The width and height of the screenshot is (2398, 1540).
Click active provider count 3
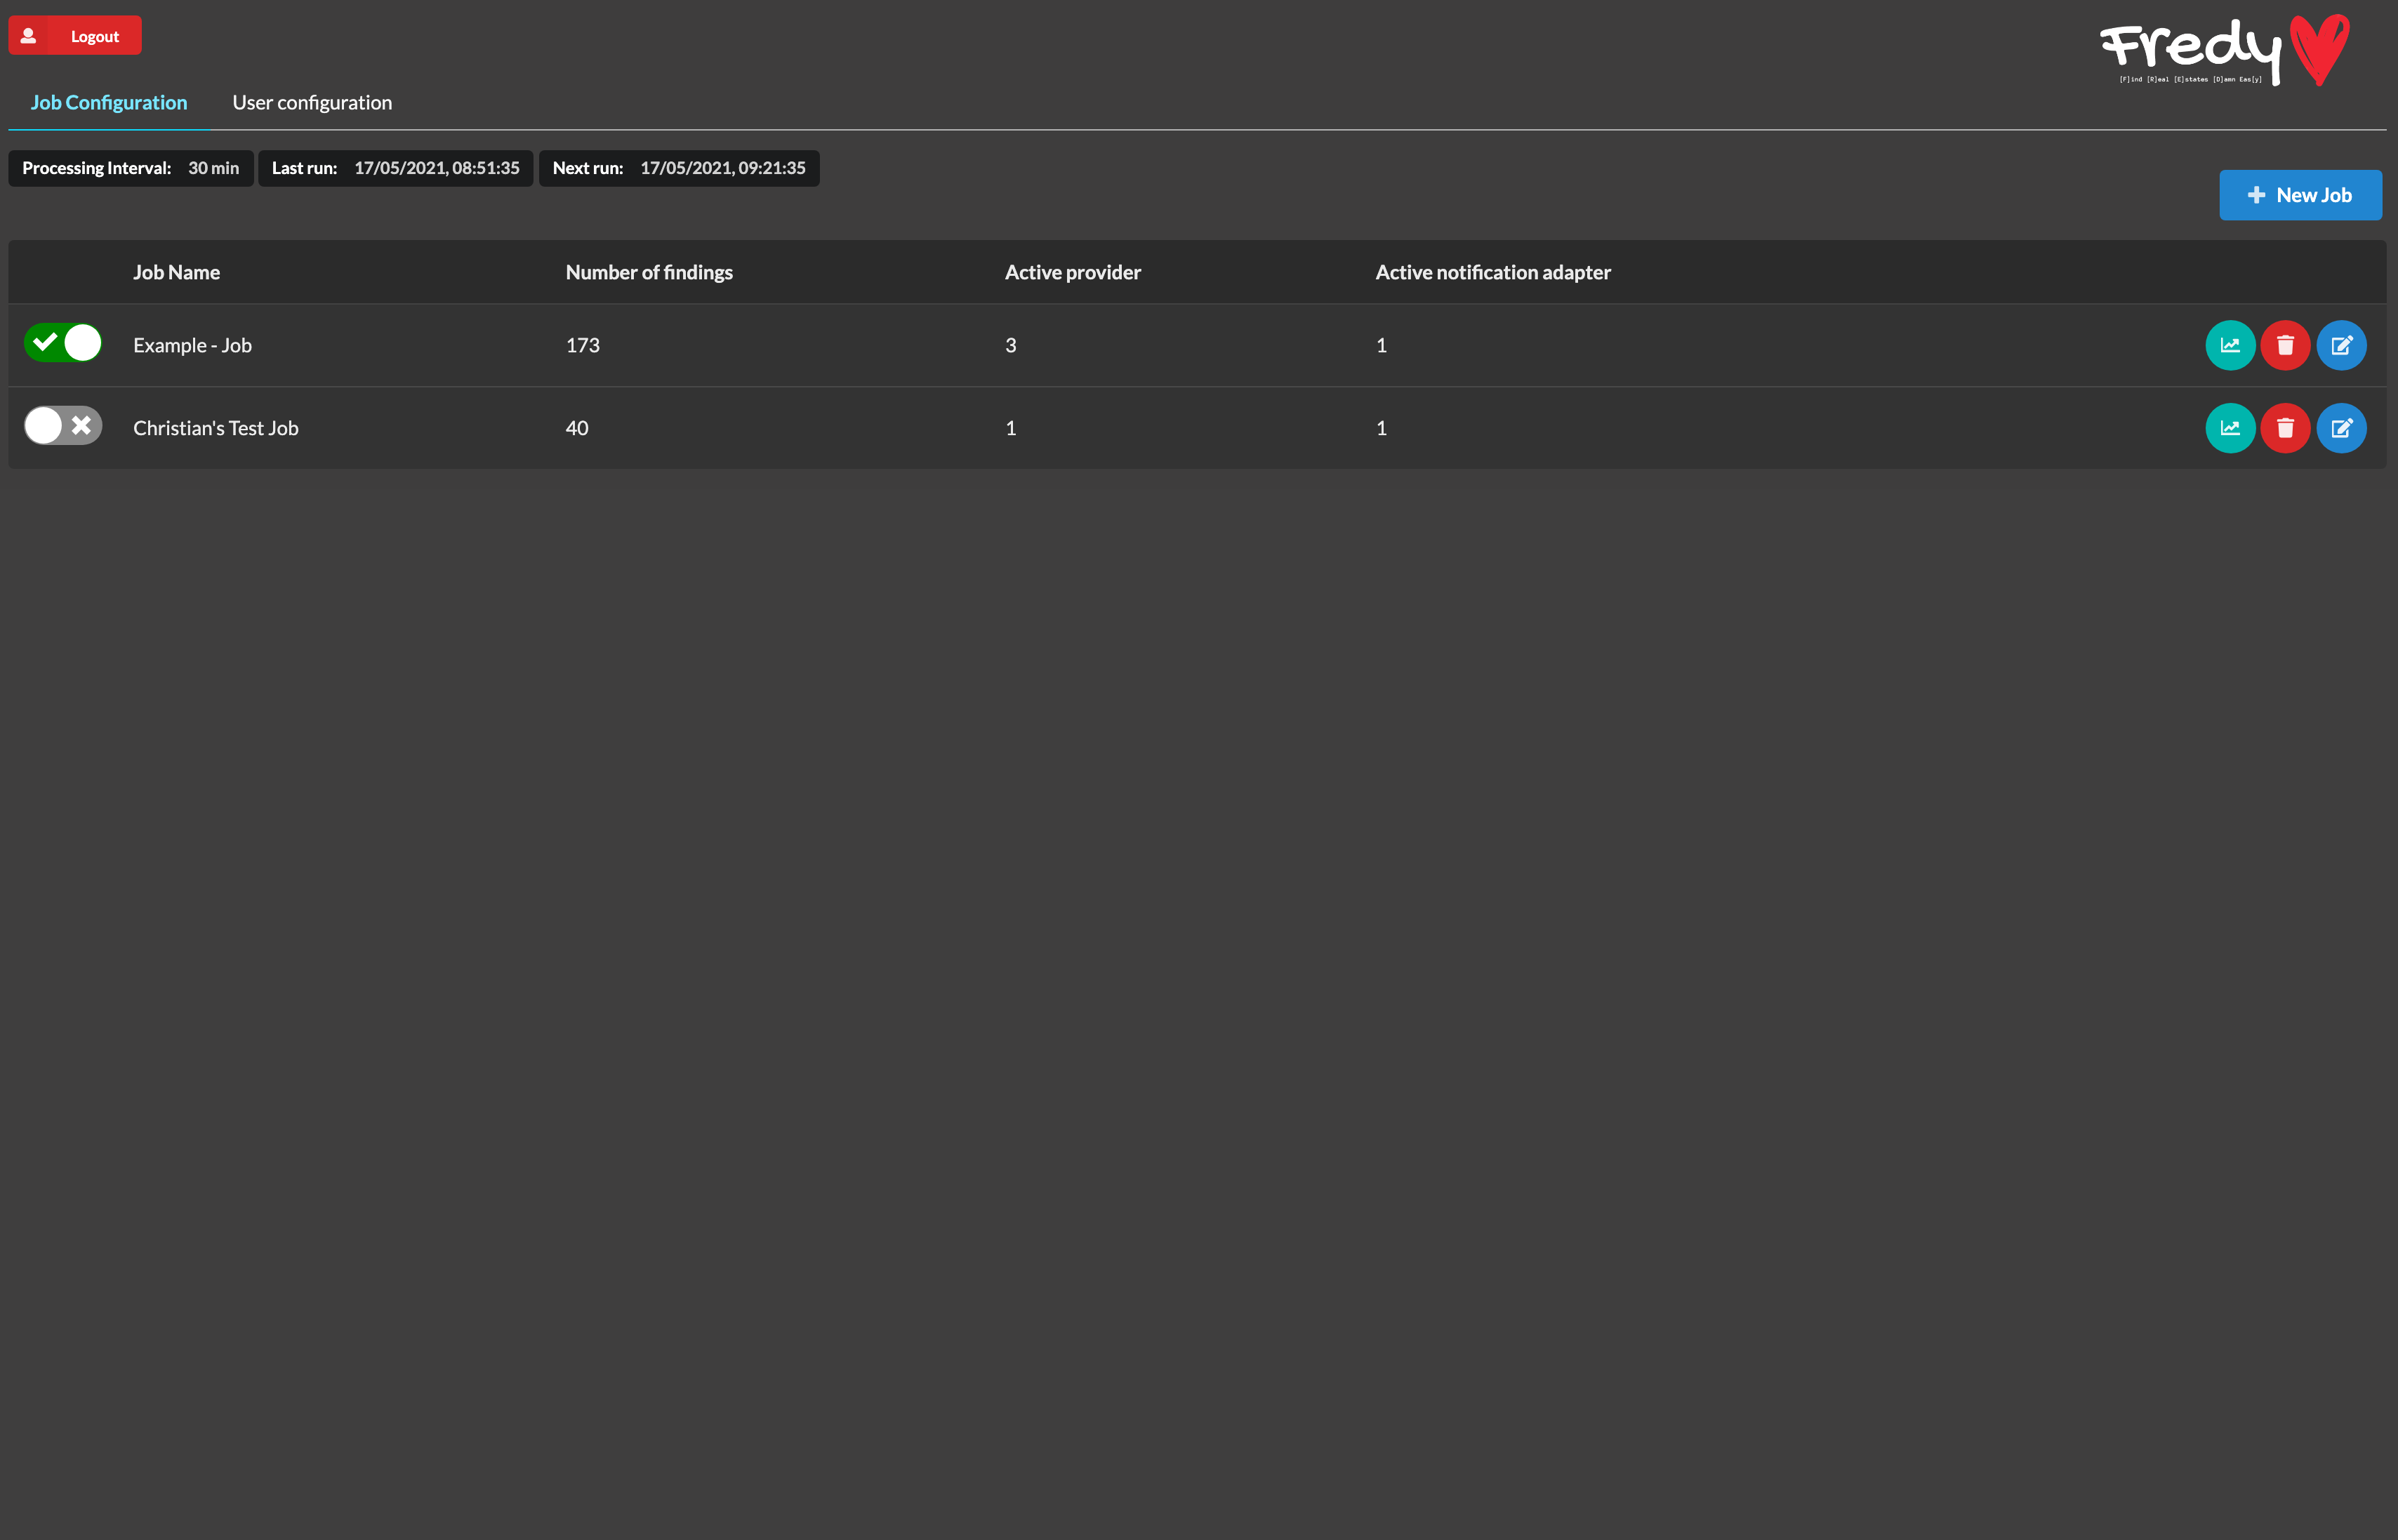tap(1010, 345)
